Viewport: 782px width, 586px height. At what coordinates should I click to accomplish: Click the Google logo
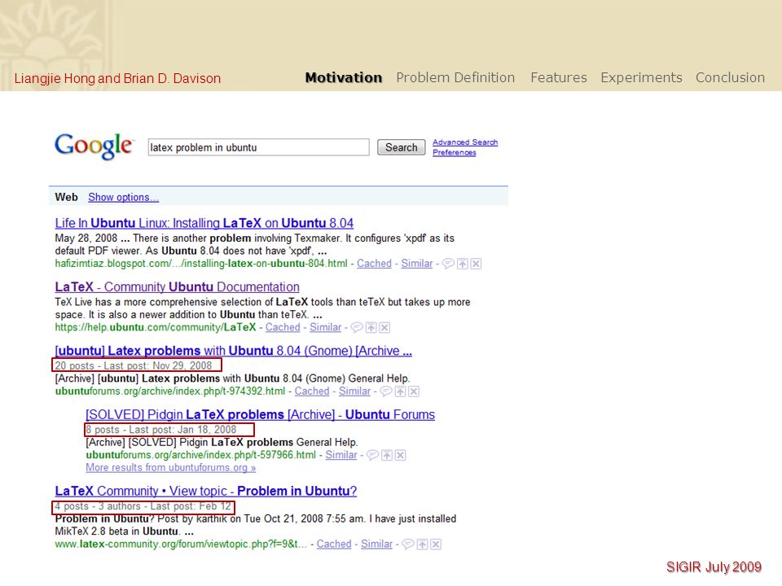point(94,146)
